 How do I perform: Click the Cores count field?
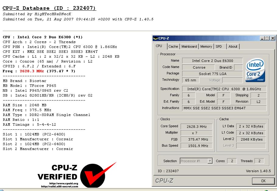pos(232,161)
